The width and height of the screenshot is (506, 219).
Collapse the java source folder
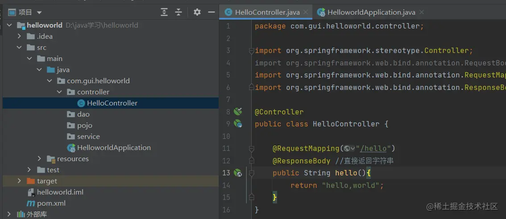pyautogui.click(x=39, y=69)
